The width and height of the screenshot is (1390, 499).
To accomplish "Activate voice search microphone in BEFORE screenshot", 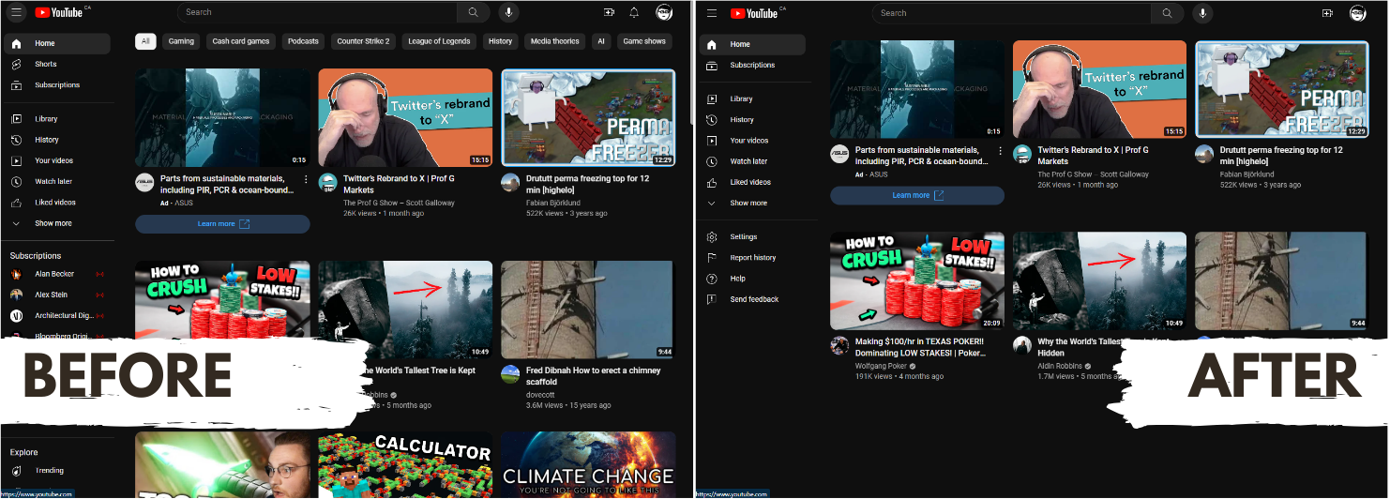I will (x=509, y=12).
